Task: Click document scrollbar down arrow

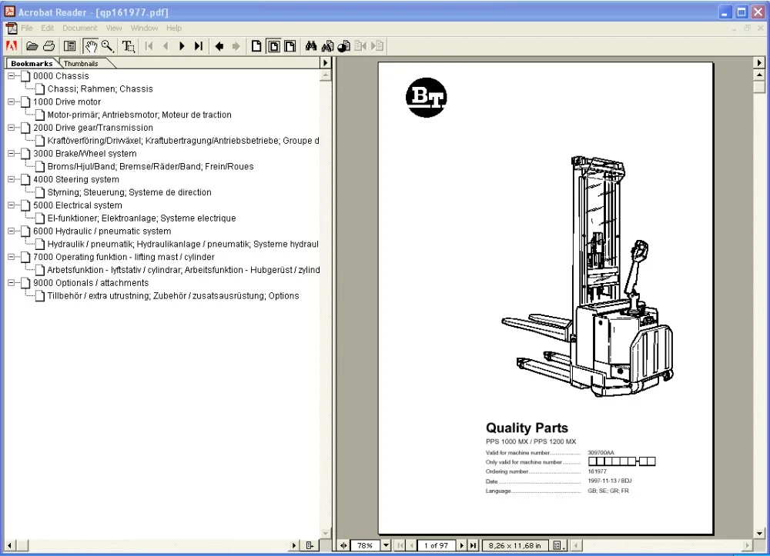Action: coord(759,534)
